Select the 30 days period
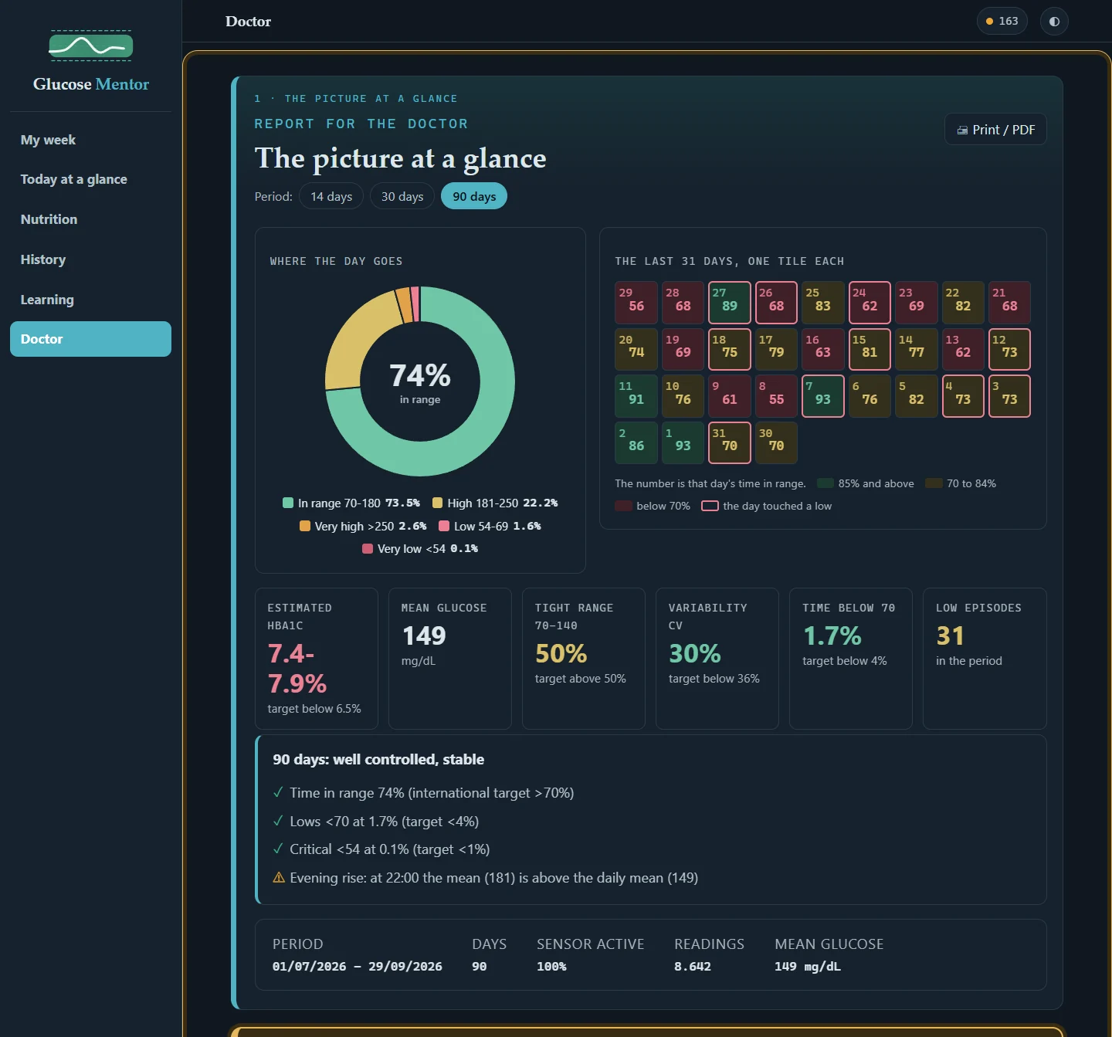1112x1037 pixels. 402,196
